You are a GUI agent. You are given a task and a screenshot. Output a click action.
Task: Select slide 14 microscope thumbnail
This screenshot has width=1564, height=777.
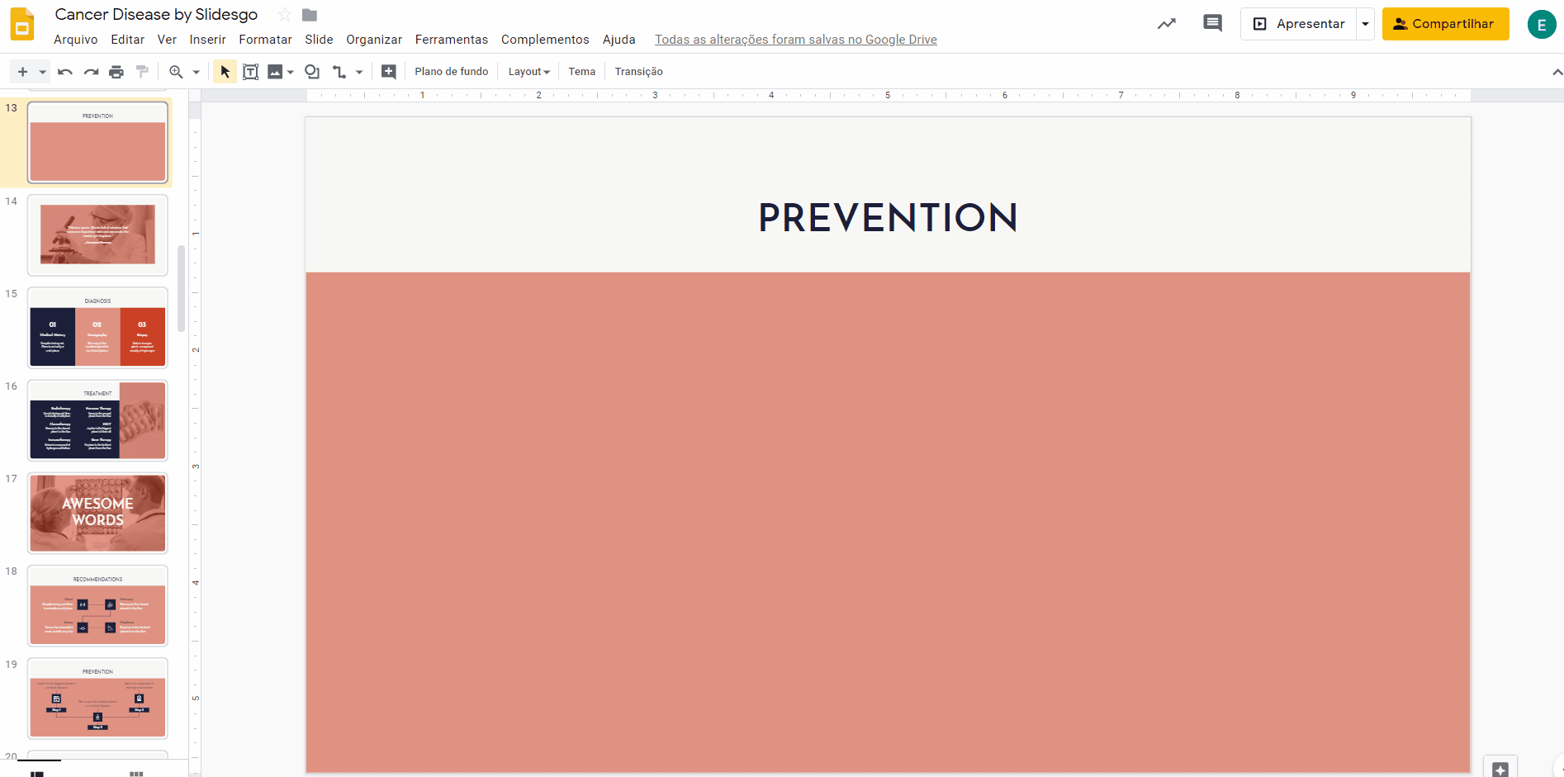coord(97,235)
